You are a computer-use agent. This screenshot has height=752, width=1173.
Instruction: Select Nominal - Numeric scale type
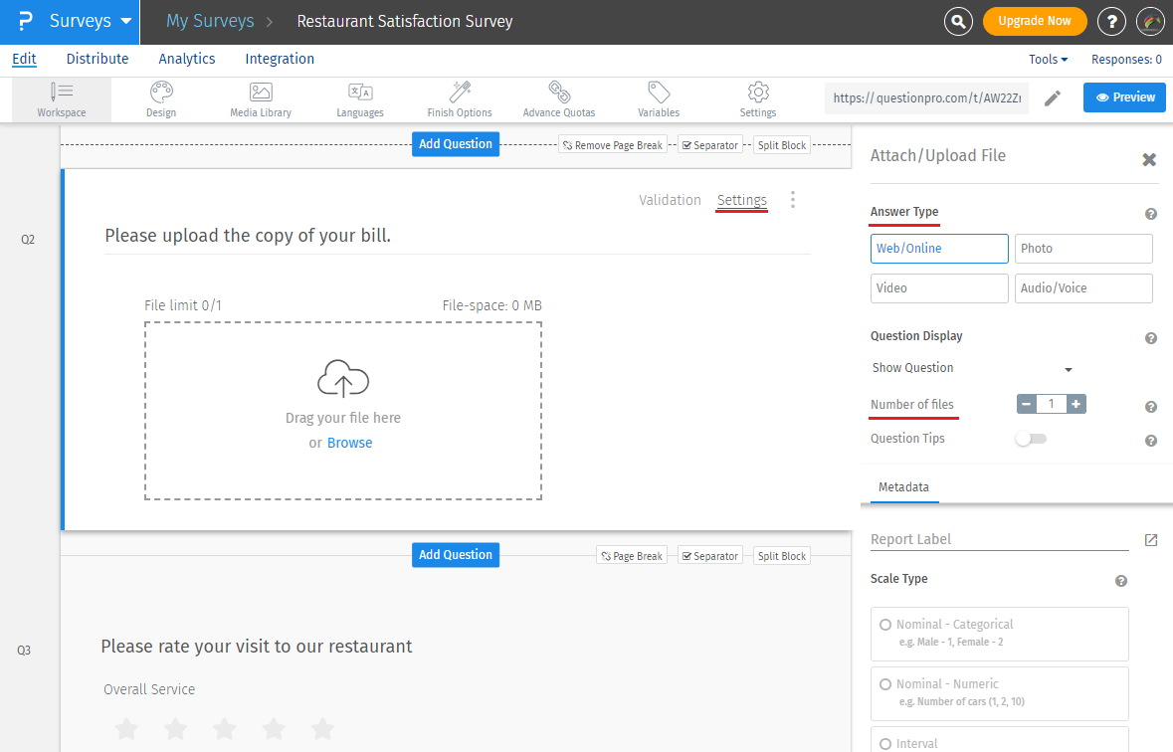(885, 684)
